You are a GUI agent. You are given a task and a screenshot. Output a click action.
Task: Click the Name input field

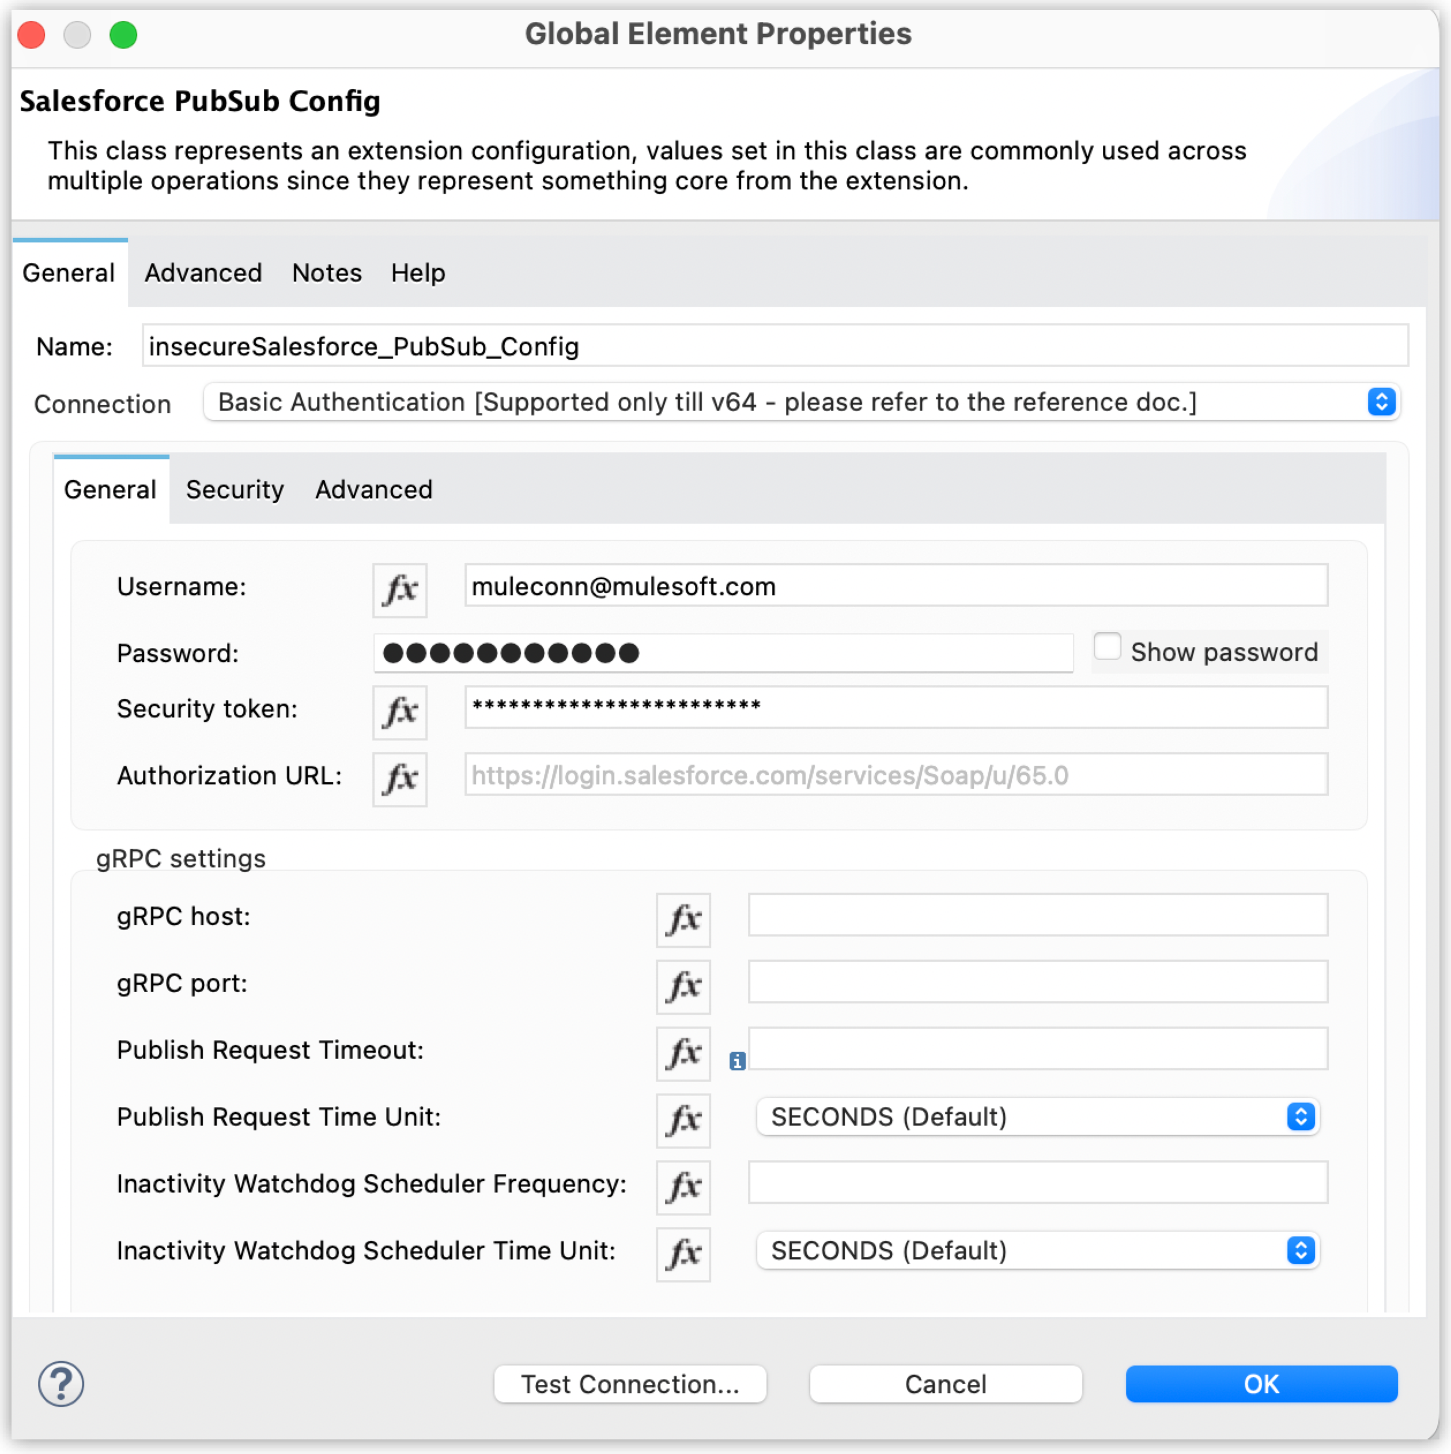(774, 346)
